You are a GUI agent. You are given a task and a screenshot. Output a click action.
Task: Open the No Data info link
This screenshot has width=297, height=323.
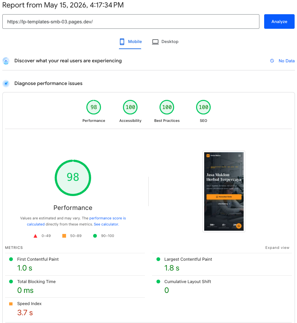point(287,61)
